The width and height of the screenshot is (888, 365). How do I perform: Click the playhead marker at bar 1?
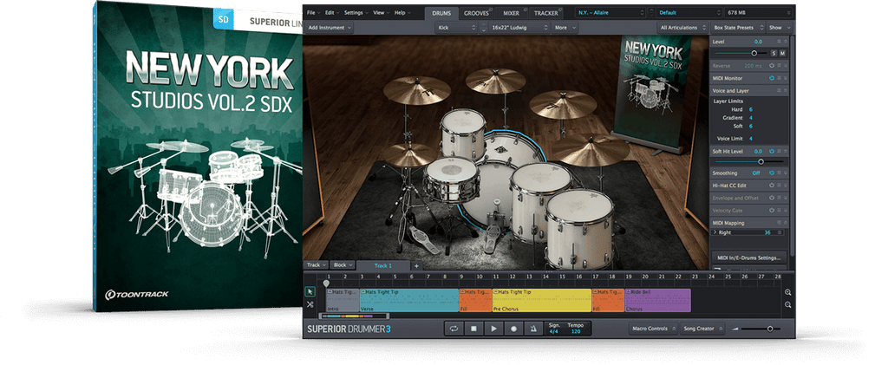click(x=326, y=283)
